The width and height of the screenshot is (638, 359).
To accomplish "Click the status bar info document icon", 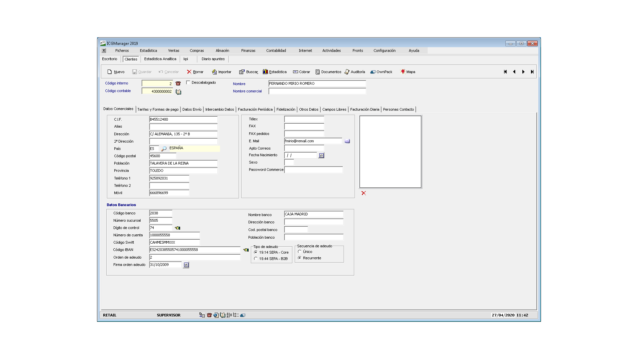I will pos(216,315).
